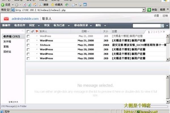Sort by the attachment paperclip column
170x113 pixels.
[32, 31]
